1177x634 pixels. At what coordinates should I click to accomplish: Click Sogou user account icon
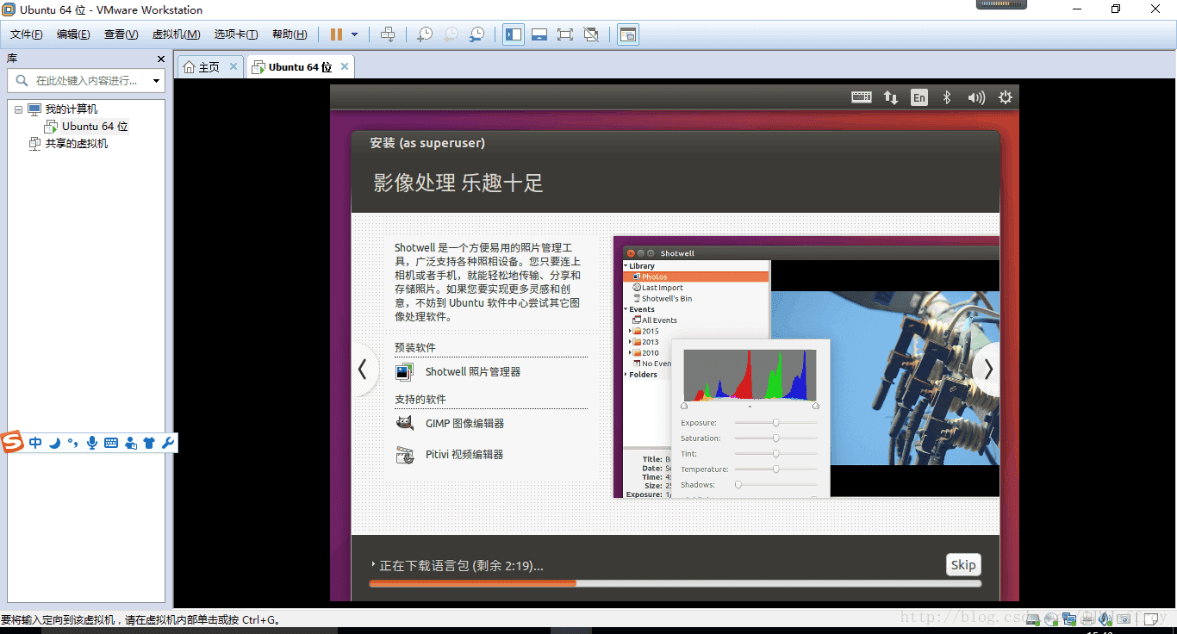click(x=130, y=443)
